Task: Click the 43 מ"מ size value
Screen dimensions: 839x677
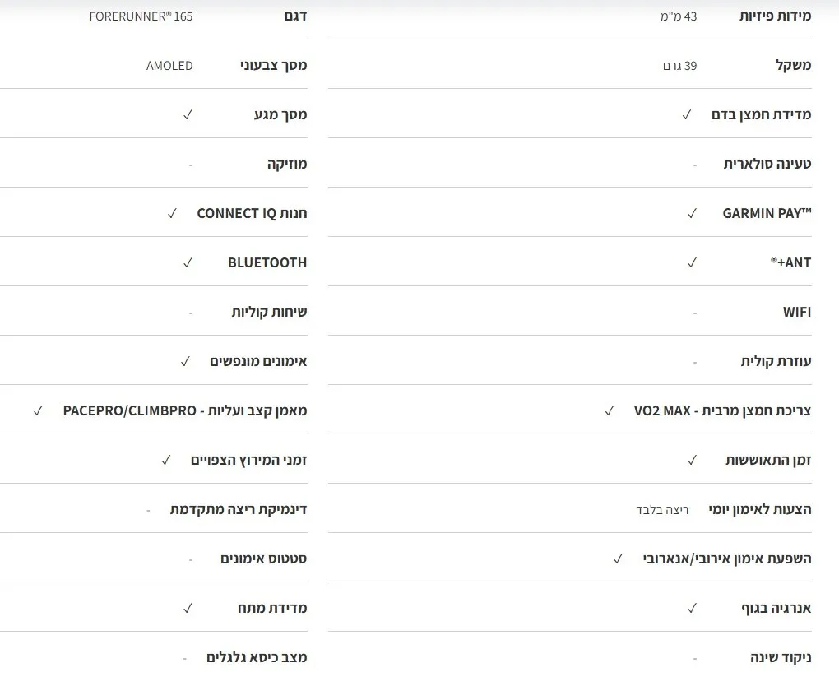Action: point(678,16)
